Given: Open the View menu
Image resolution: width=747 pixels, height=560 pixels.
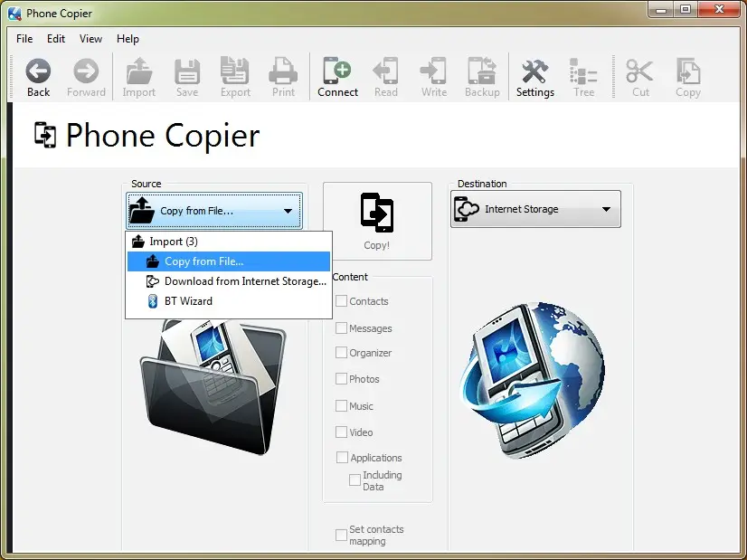Looking at the screenshot, I should [90, 39].
